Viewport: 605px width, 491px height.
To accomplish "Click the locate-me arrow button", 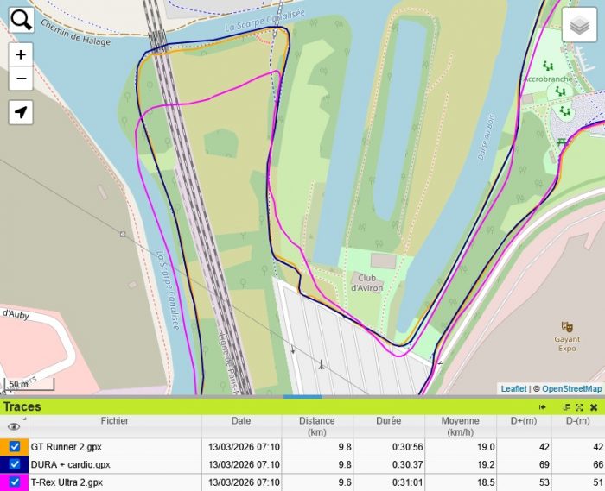I will [x=21, y=111].
